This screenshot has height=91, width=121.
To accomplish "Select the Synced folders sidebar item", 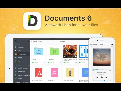I will coord(22,54).
